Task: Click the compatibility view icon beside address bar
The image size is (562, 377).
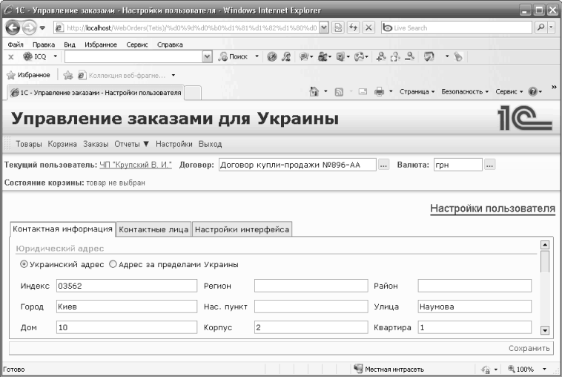Action: (338, 27)
